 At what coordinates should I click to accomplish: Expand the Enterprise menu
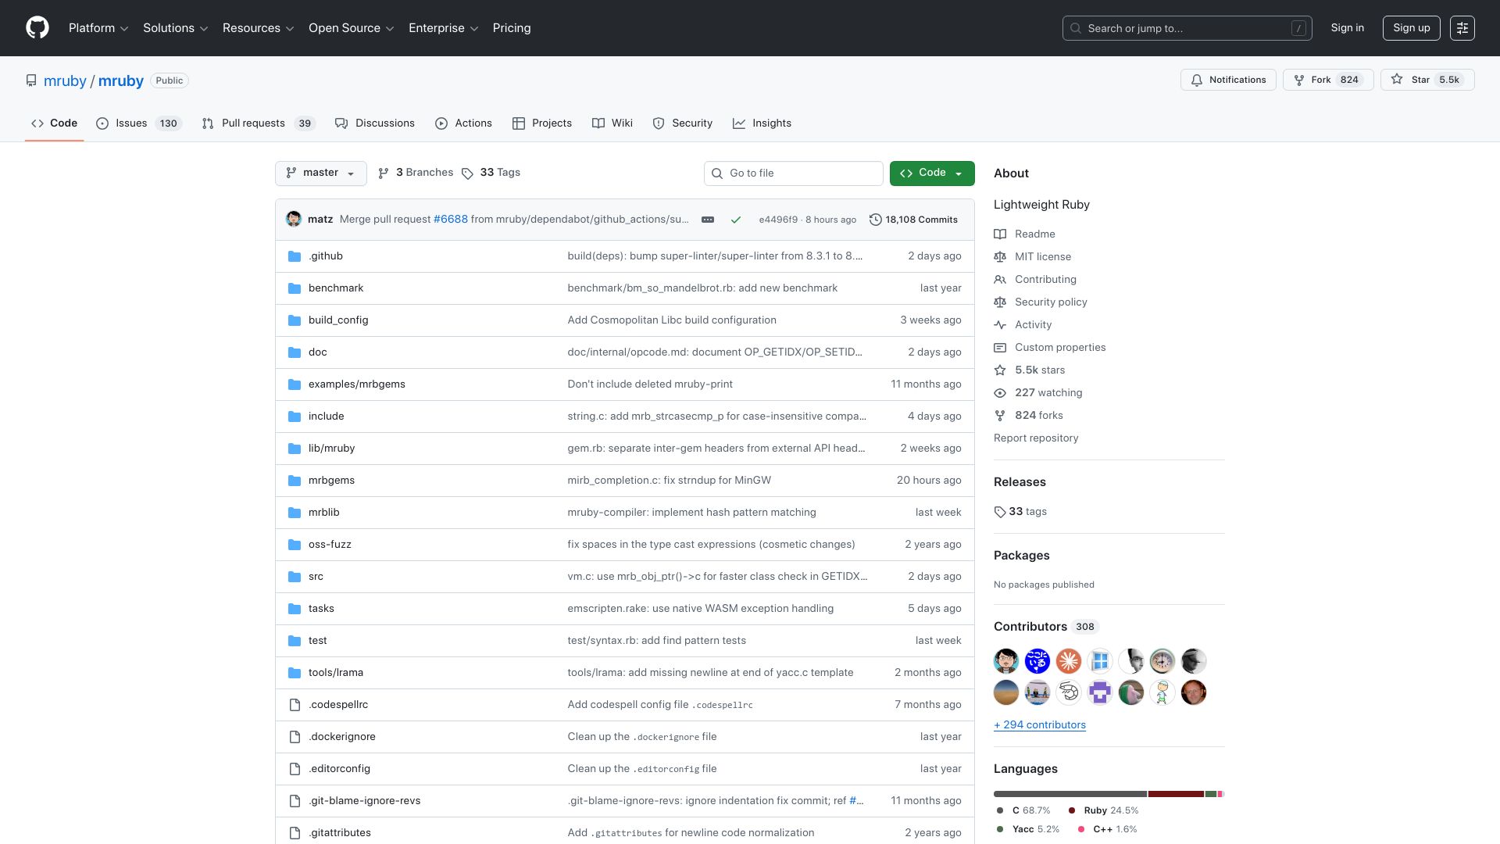pyautogui.click(x=443, y=28)
